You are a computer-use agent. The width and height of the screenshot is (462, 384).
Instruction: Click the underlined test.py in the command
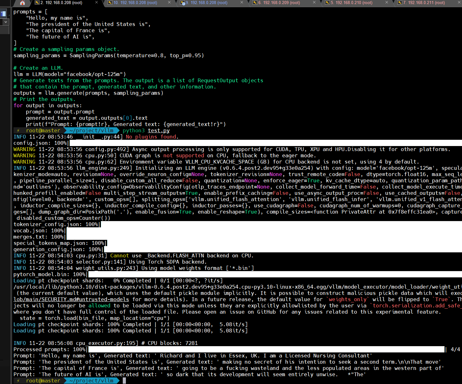[x=159, y=130]
